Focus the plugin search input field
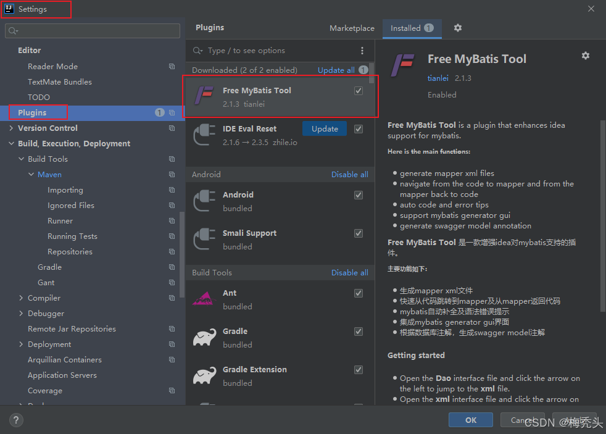 (281, 51)
